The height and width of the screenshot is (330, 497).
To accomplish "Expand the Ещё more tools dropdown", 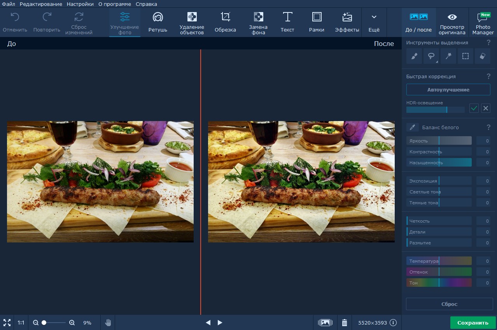I will click(x=374, y=23).
